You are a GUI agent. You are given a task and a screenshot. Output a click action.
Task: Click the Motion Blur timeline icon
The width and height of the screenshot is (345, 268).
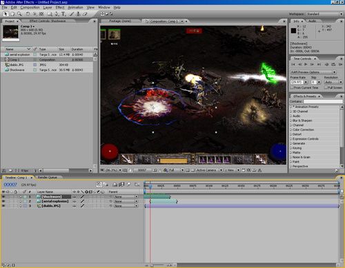[x=129, y=184]
